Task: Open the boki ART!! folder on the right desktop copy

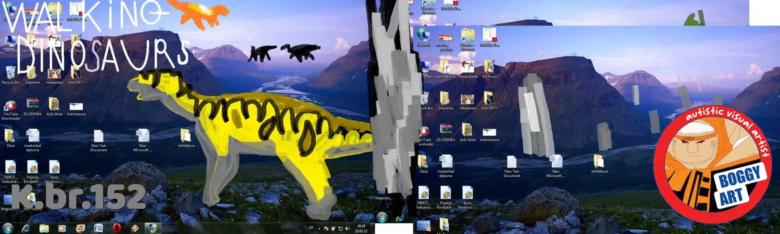Action: click(490, 101)
